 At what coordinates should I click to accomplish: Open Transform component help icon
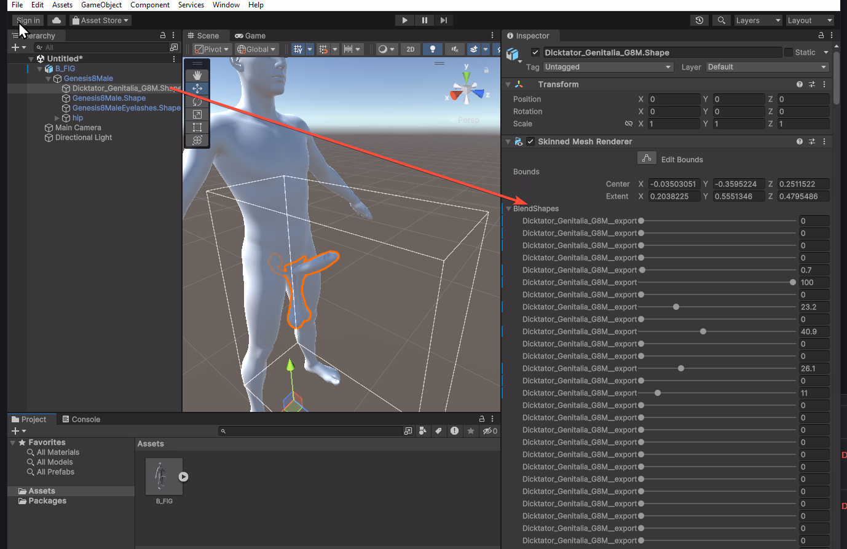point(800,84)
